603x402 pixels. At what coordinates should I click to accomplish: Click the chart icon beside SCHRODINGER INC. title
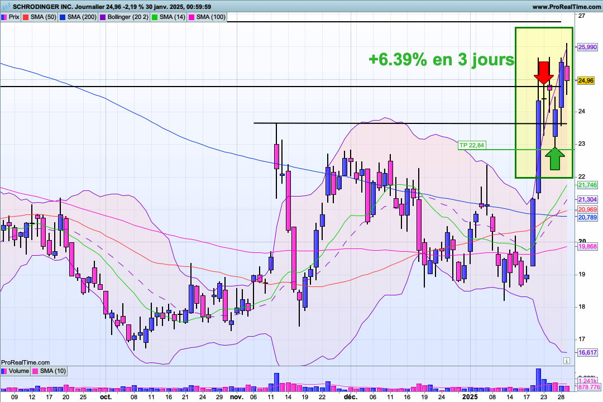coord(7,7)
